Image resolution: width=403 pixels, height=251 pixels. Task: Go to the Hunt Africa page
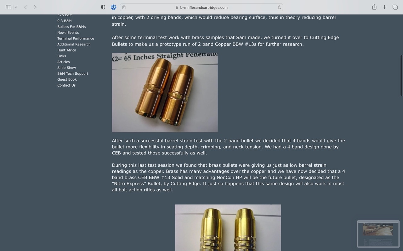tap(67, 50)
